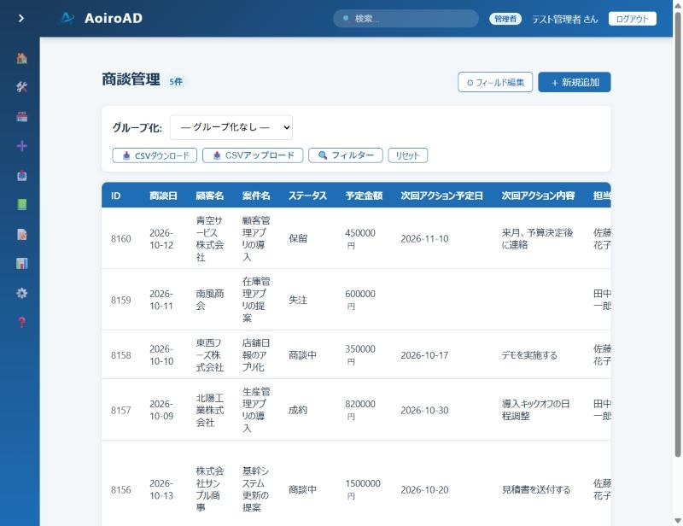Focus the 検索 search field
The height and width of the screenshot is (526, 683).
(x=406, y=18)
